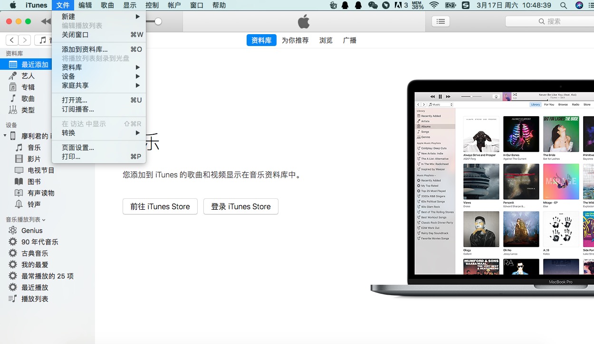This screenshot has width=594, height=344.
Task: Open the 控制 menu in the menu bar
Action: pos(152,5)
